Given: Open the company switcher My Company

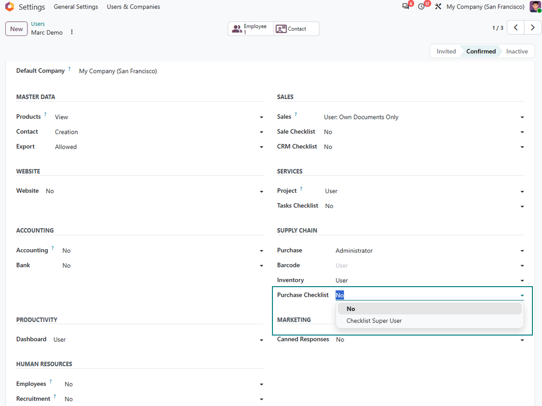Looking at the screenshot, I should (x=485, y=7).
